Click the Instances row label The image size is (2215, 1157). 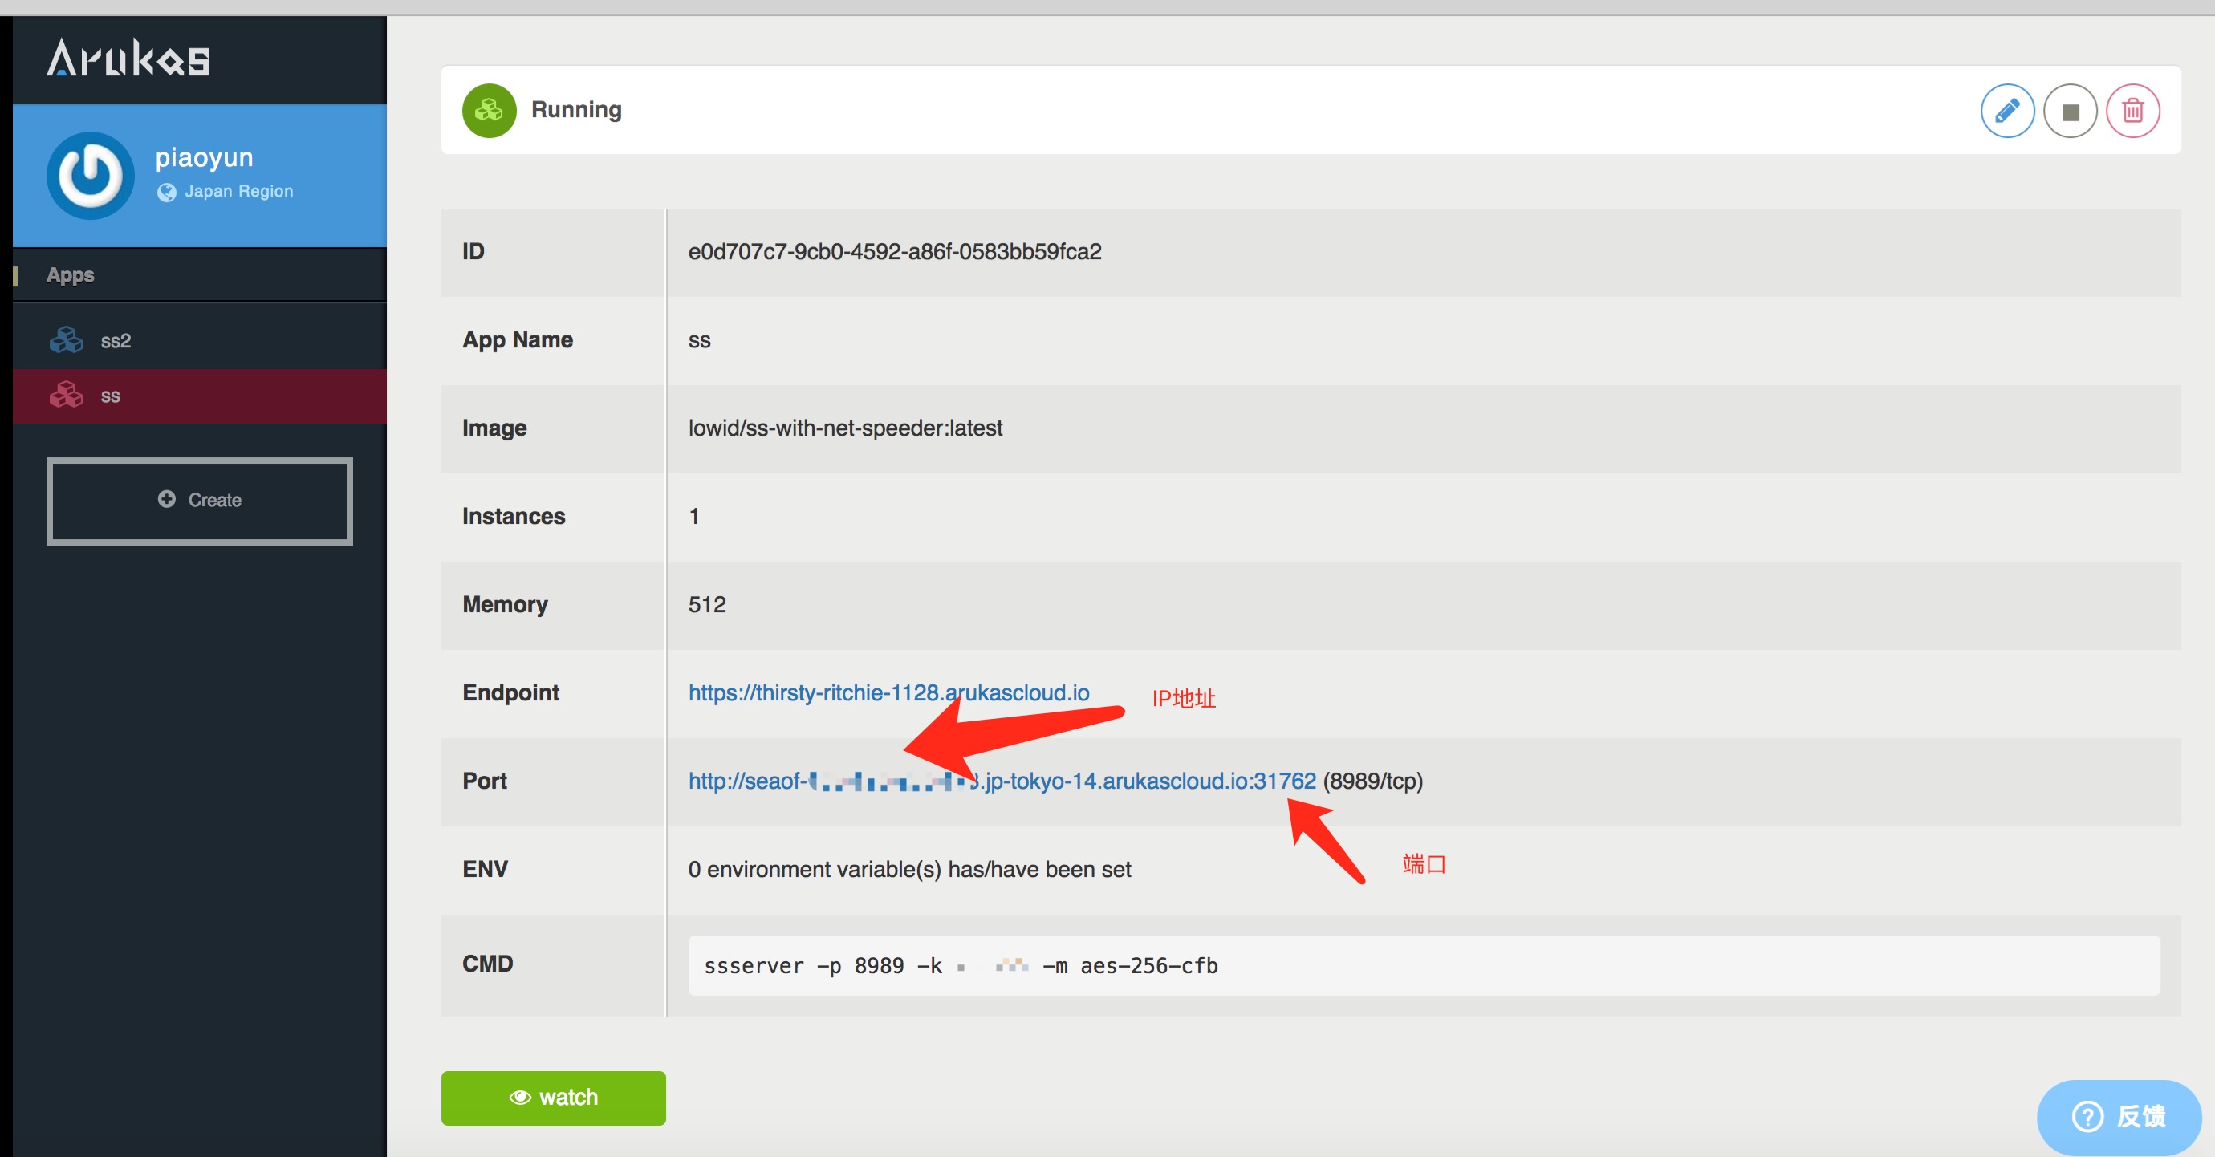pyautogui.click(x=514, y=517)
